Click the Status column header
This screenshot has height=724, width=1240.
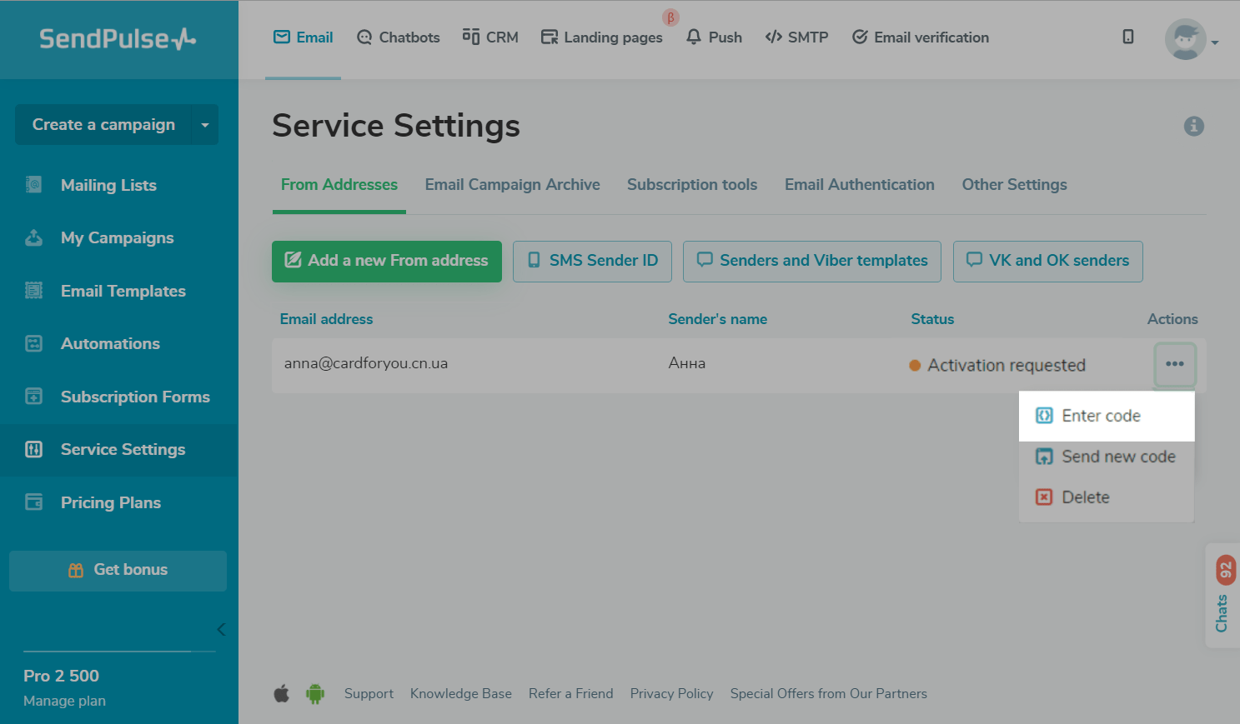[x=932, y=319]
